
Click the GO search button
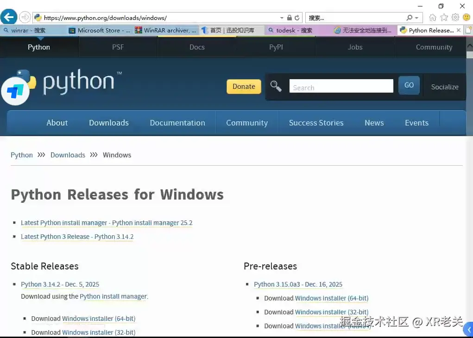coord(409,85)
